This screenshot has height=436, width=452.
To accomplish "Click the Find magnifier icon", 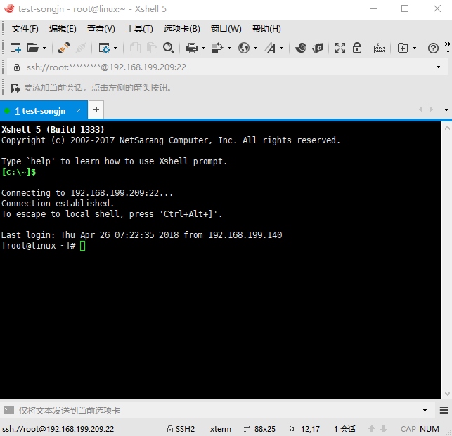I will coord(169,48).
